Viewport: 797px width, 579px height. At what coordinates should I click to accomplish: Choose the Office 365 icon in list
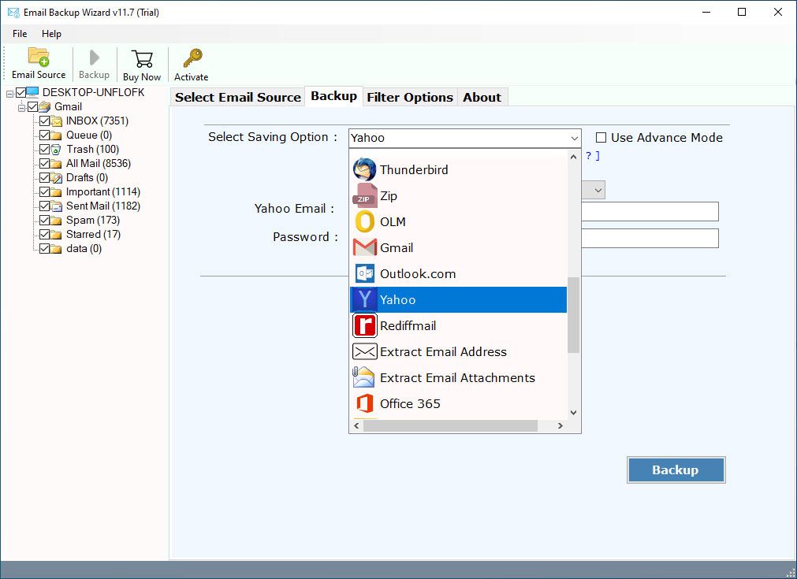tap(364, 404)
